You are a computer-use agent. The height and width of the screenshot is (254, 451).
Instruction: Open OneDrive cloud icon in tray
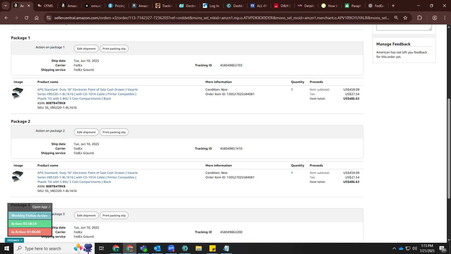(x=401, y=248)
